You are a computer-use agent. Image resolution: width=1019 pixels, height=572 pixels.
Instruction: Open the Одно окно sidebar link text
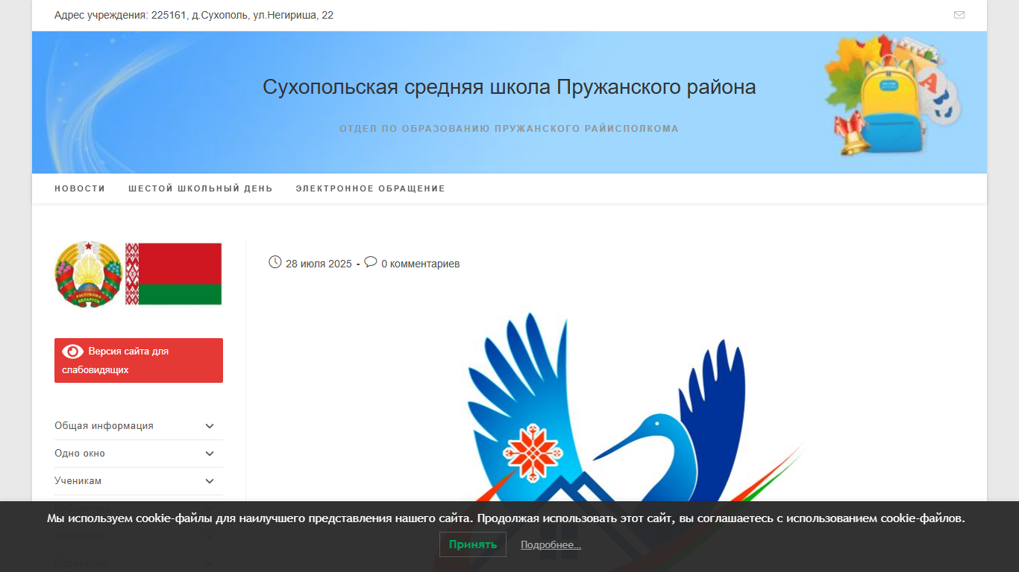[80, 454]
